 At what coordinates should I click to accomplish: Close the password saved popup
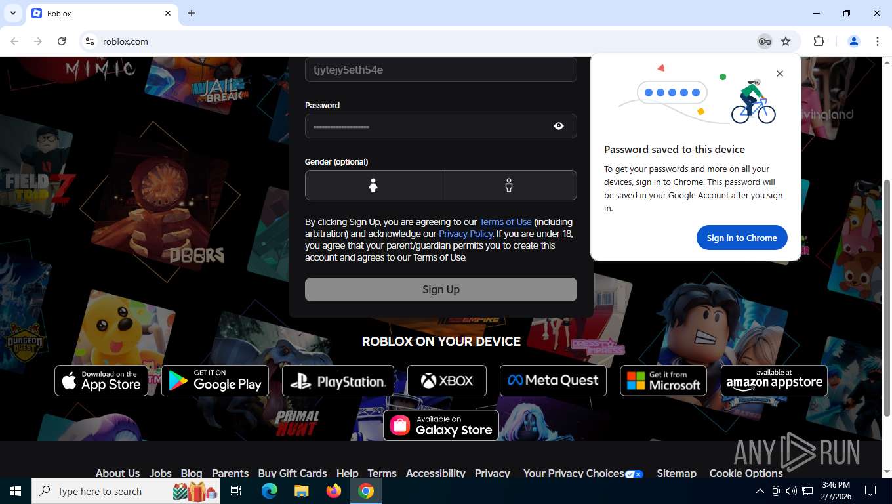pyautogui.click(x=780, y=73)
